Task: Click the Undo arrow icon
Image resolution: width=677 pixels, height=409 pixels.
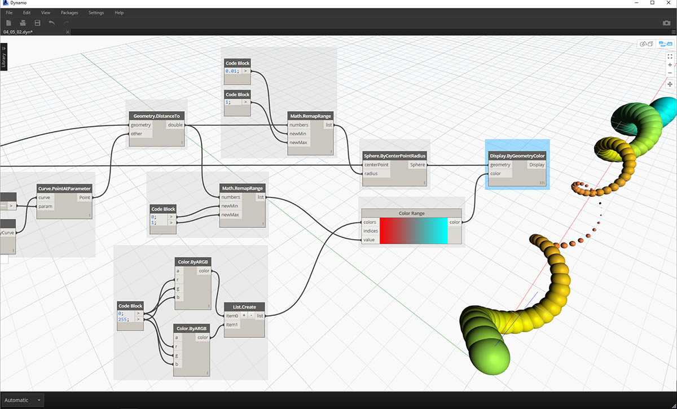Action: point(52,23)
